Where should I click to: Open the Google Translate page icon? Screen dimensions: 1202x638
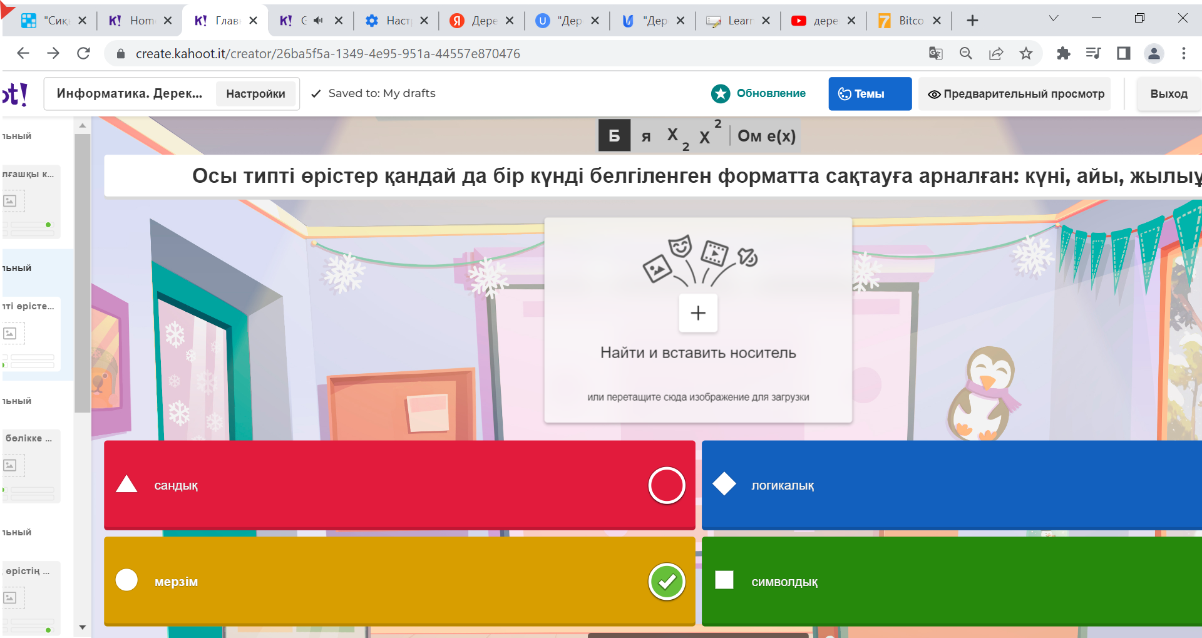936,53
